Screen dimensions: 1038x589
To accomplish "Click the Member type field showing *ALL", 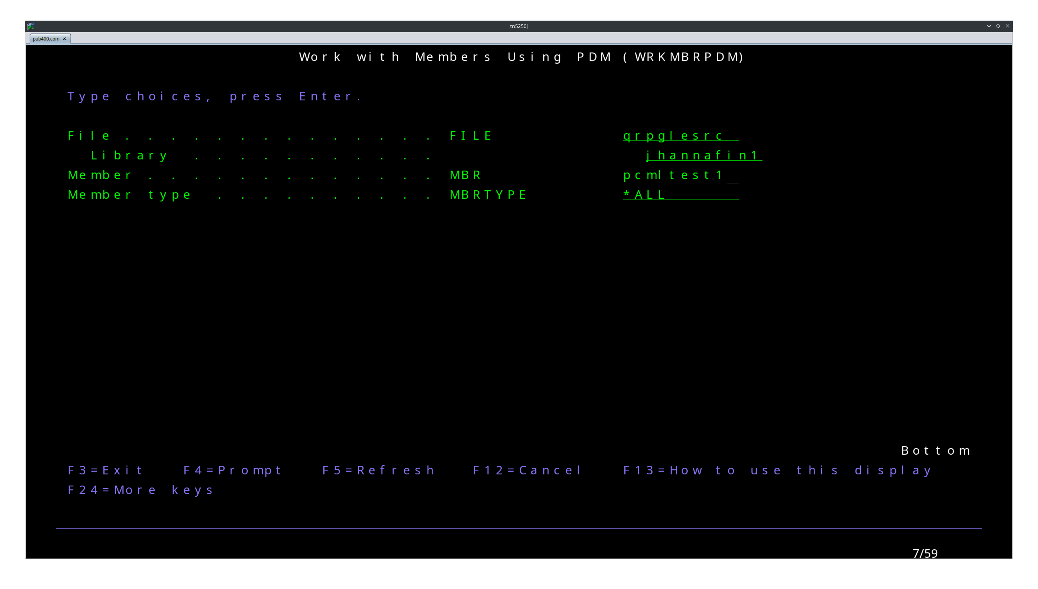I will click(x=681, y=195).
